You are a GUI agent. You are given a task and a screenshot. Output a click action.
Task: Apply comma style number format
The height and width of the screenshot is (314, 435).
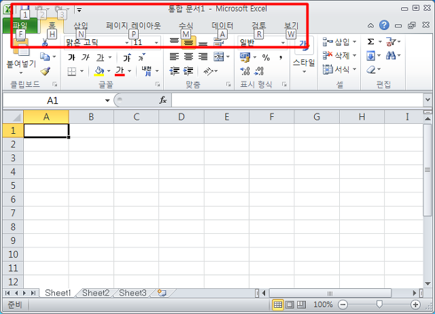click(x=281, y=57)
